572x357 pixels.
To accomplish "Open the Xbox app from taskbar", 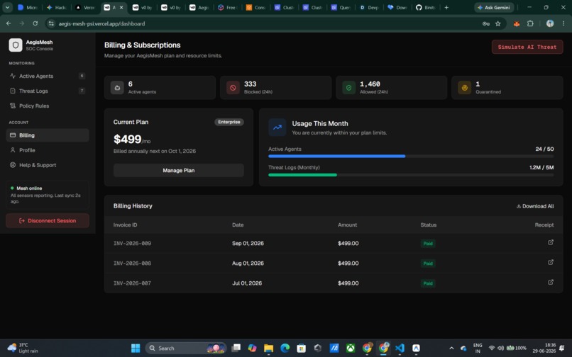I will pos(351,348).
